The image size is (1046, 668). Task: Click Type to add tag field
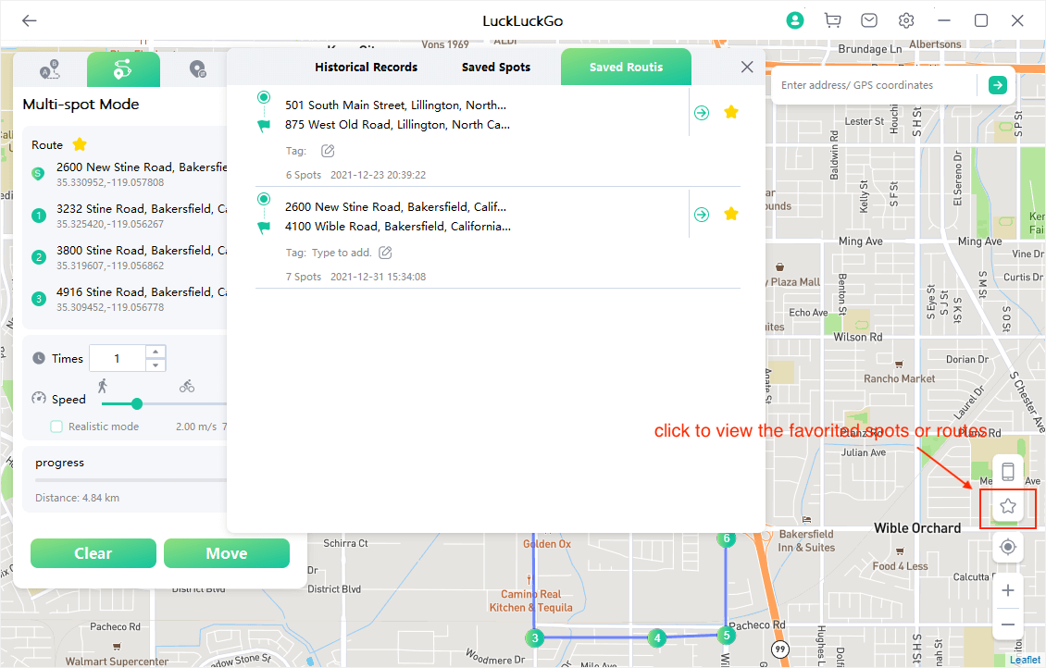pyautogui.click(x=341, y=253)
